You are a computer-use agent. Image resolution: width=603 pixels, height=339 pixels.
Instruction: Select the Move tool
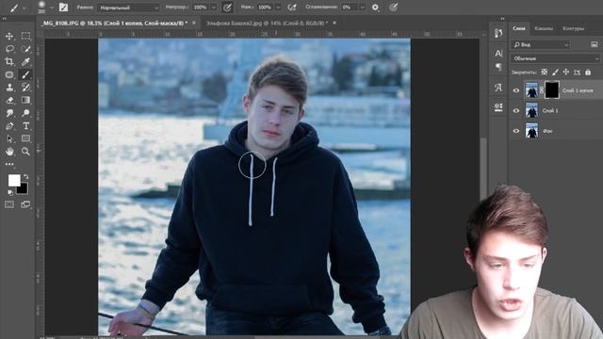[x=9, y=36]
